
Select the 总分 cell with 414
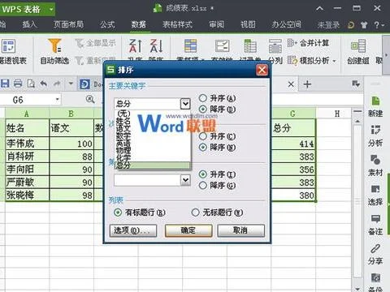293,144
